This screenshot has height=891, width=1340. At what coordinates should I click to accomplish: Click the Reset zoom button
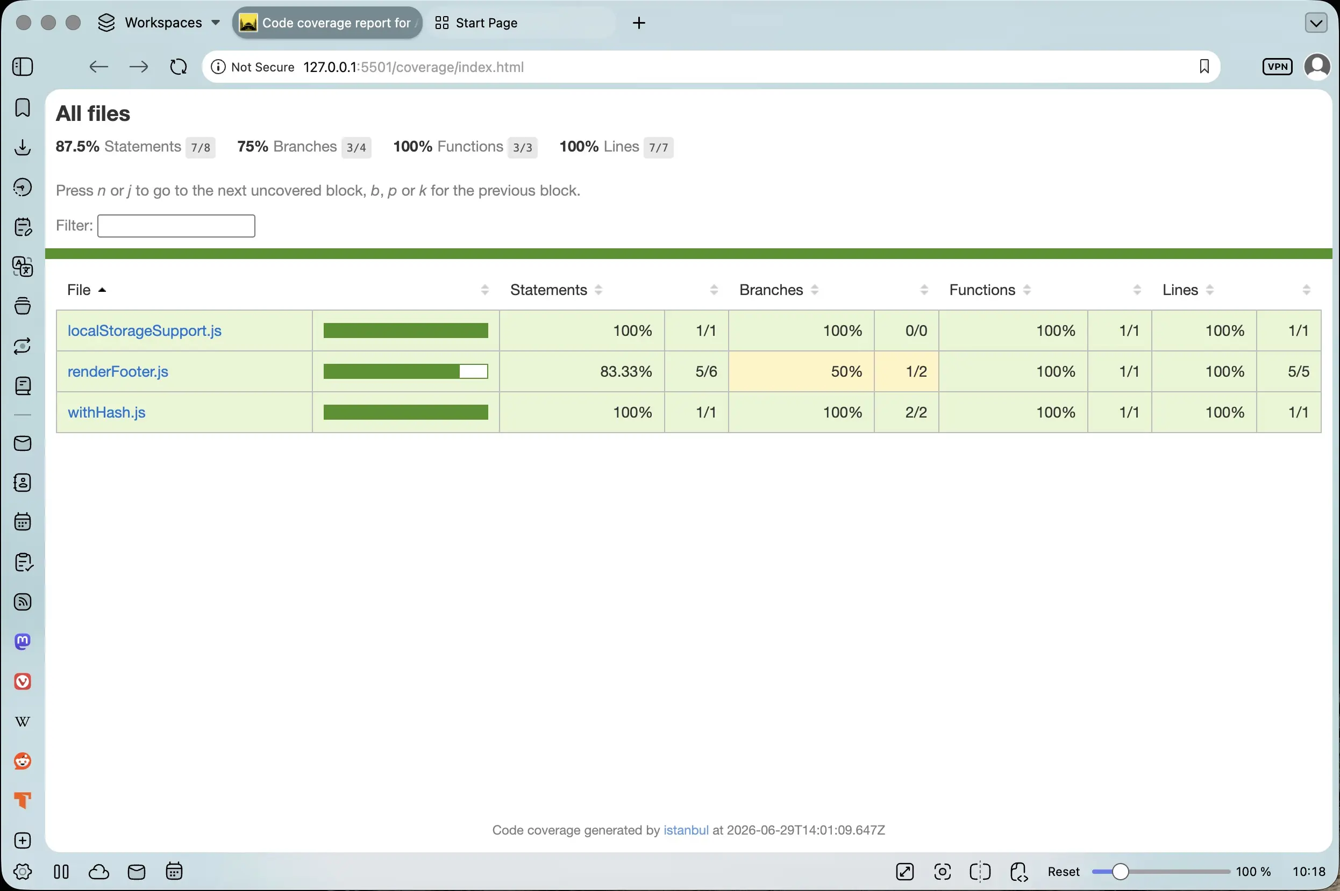tap(1063, 872)
